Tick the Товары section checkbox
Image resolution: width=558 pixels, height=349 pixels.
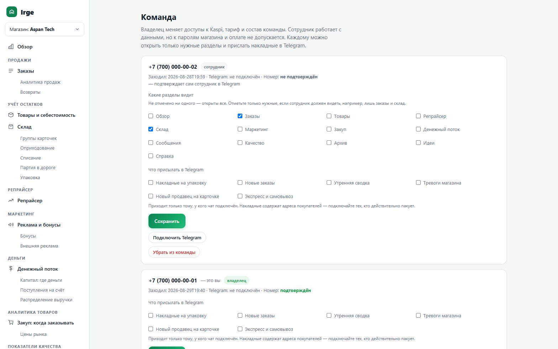[329, 116]
